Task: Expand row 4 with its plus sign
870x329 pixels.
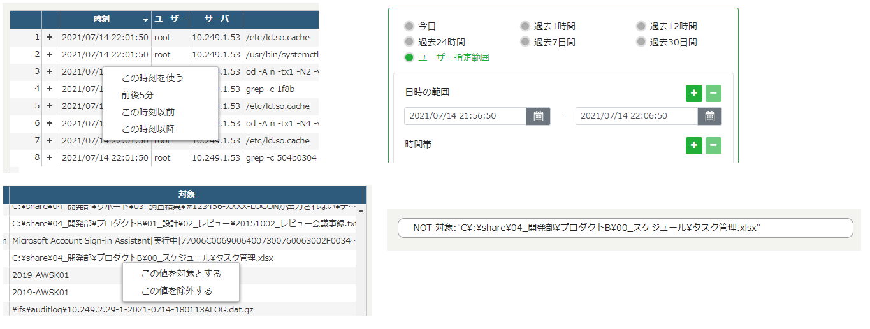Action: tap(50, 89)
